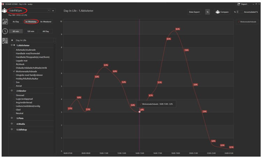
Task: Click the Day In Life category icon
Action: tap(5, 41)
